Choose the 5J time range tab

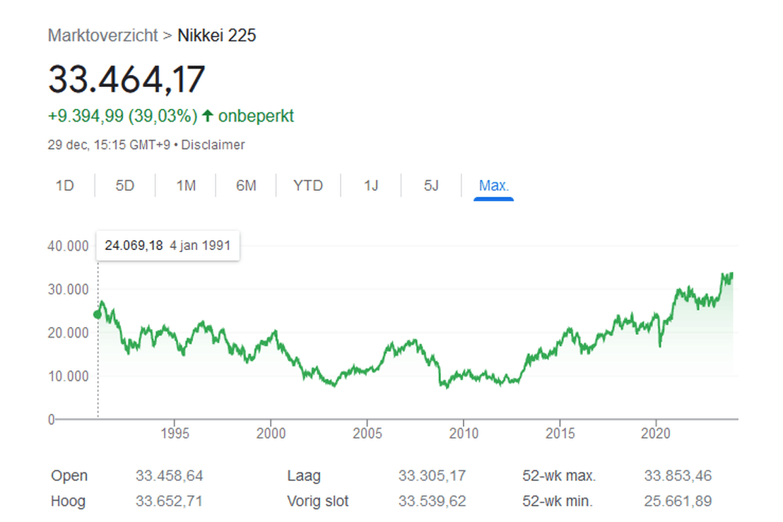coord(431,186)
